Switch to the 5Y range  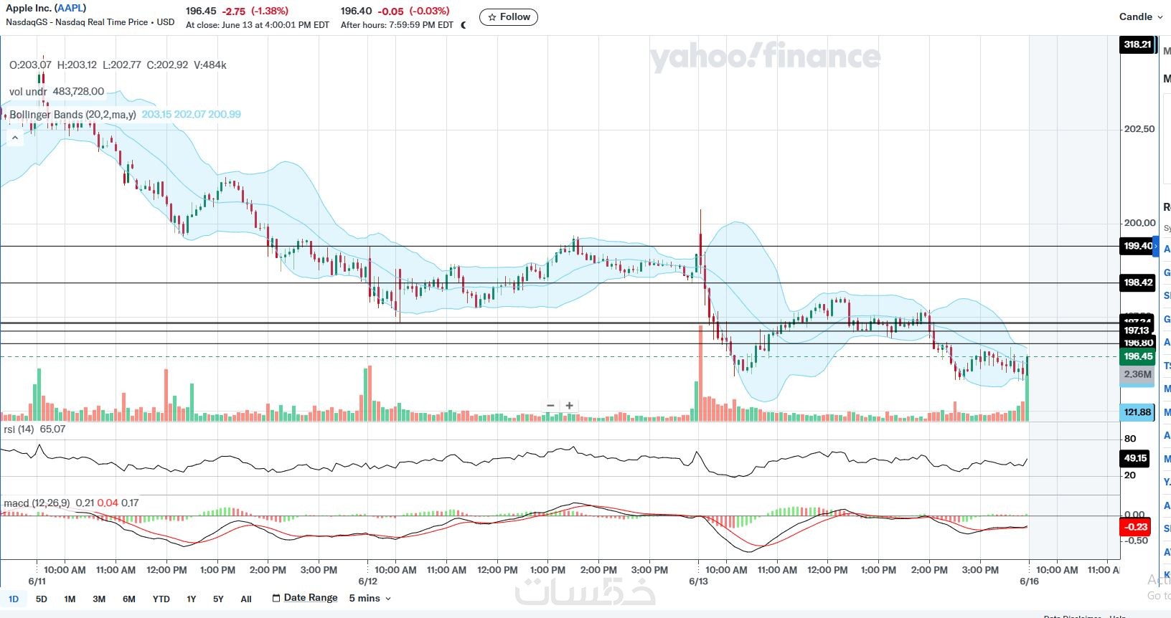218,599
